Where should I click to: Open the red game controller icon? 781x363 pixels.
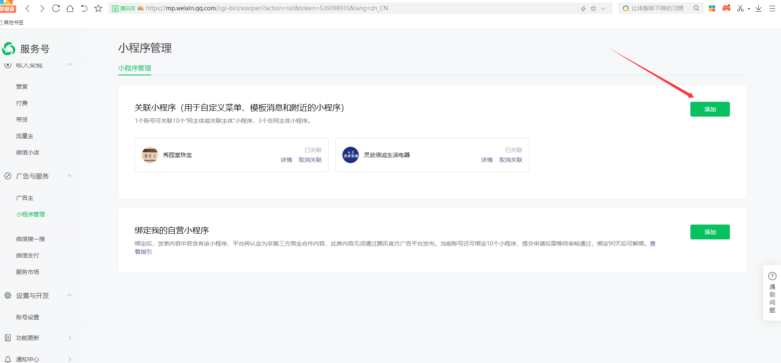click(726, 8)
